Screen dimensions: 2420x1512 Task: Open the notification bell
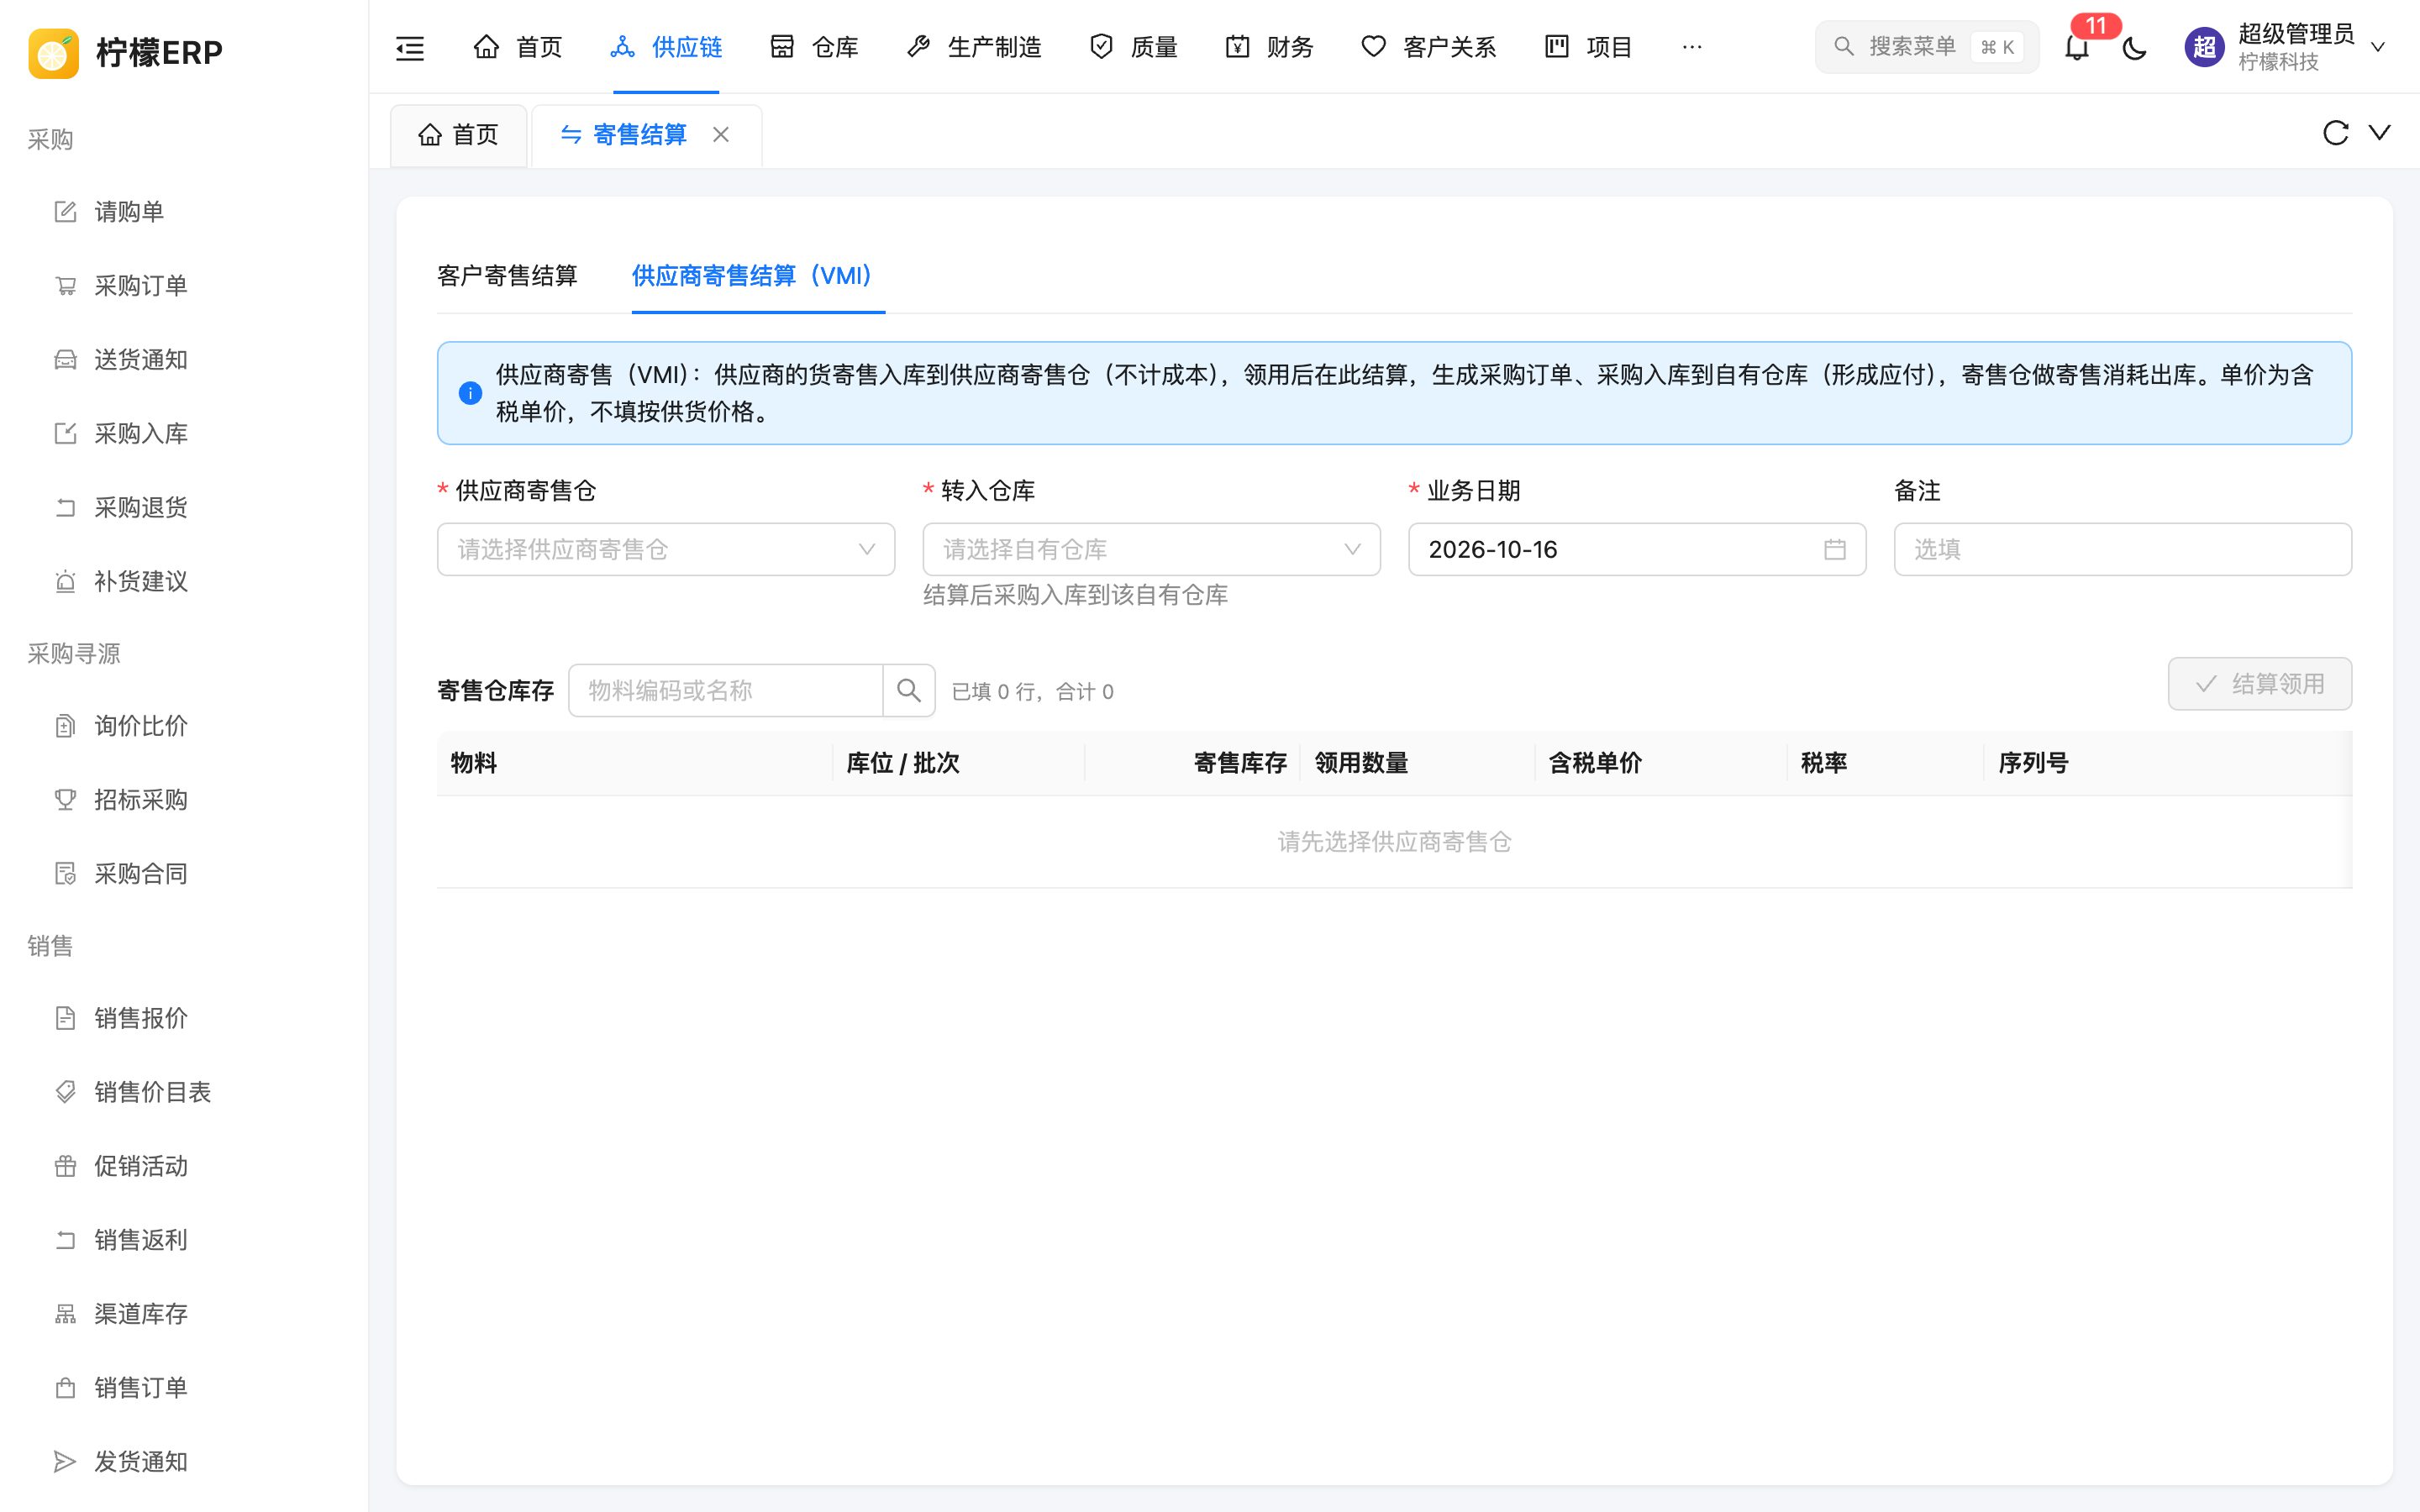point(2077,47)
